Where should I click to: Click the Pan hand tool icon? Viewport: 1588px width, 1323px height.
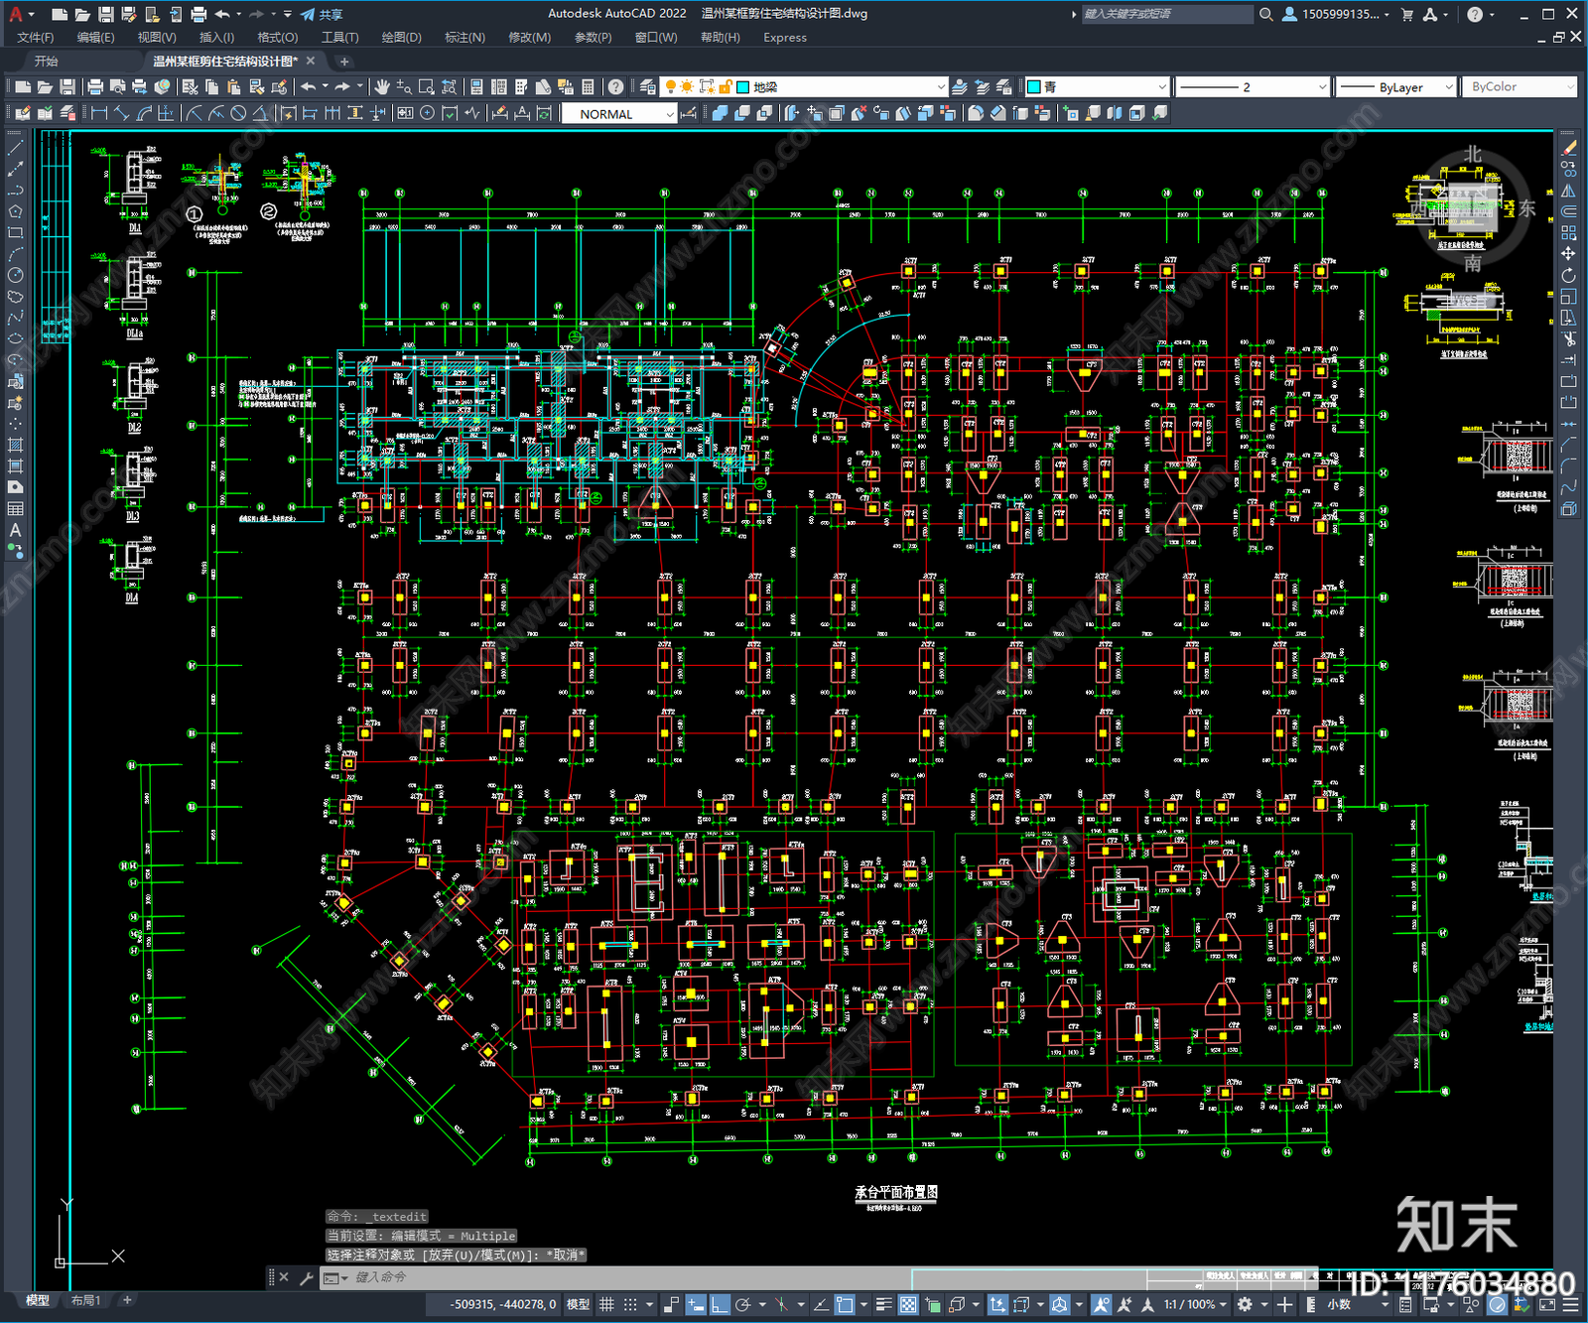click(382, 87)
